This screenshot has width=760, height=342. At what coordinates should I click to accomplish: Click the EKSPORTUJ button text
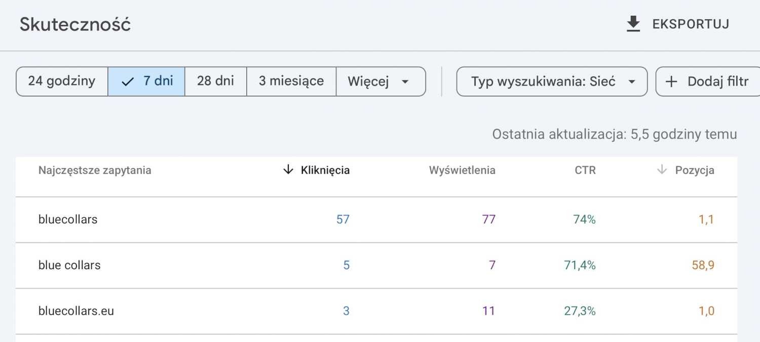pos(691,24)
